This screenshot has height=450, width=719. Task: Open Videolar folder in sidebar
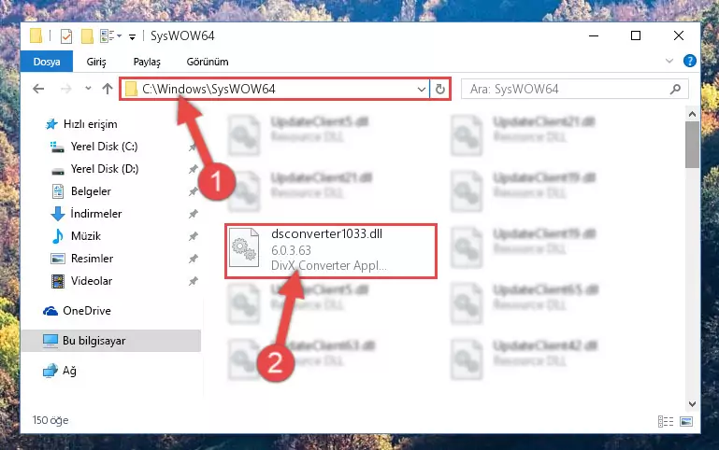(92, 281)
